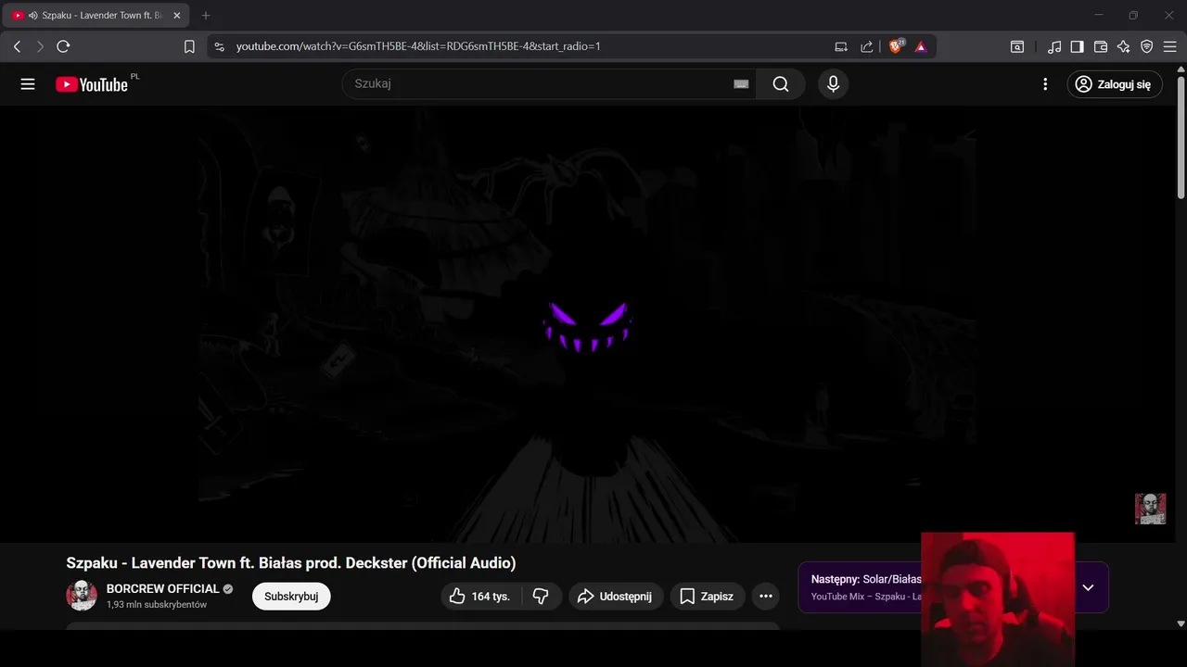The image size is (1187, 667).
Task: Sign in with Zaloguj się
Action: tap(1114, 84)
